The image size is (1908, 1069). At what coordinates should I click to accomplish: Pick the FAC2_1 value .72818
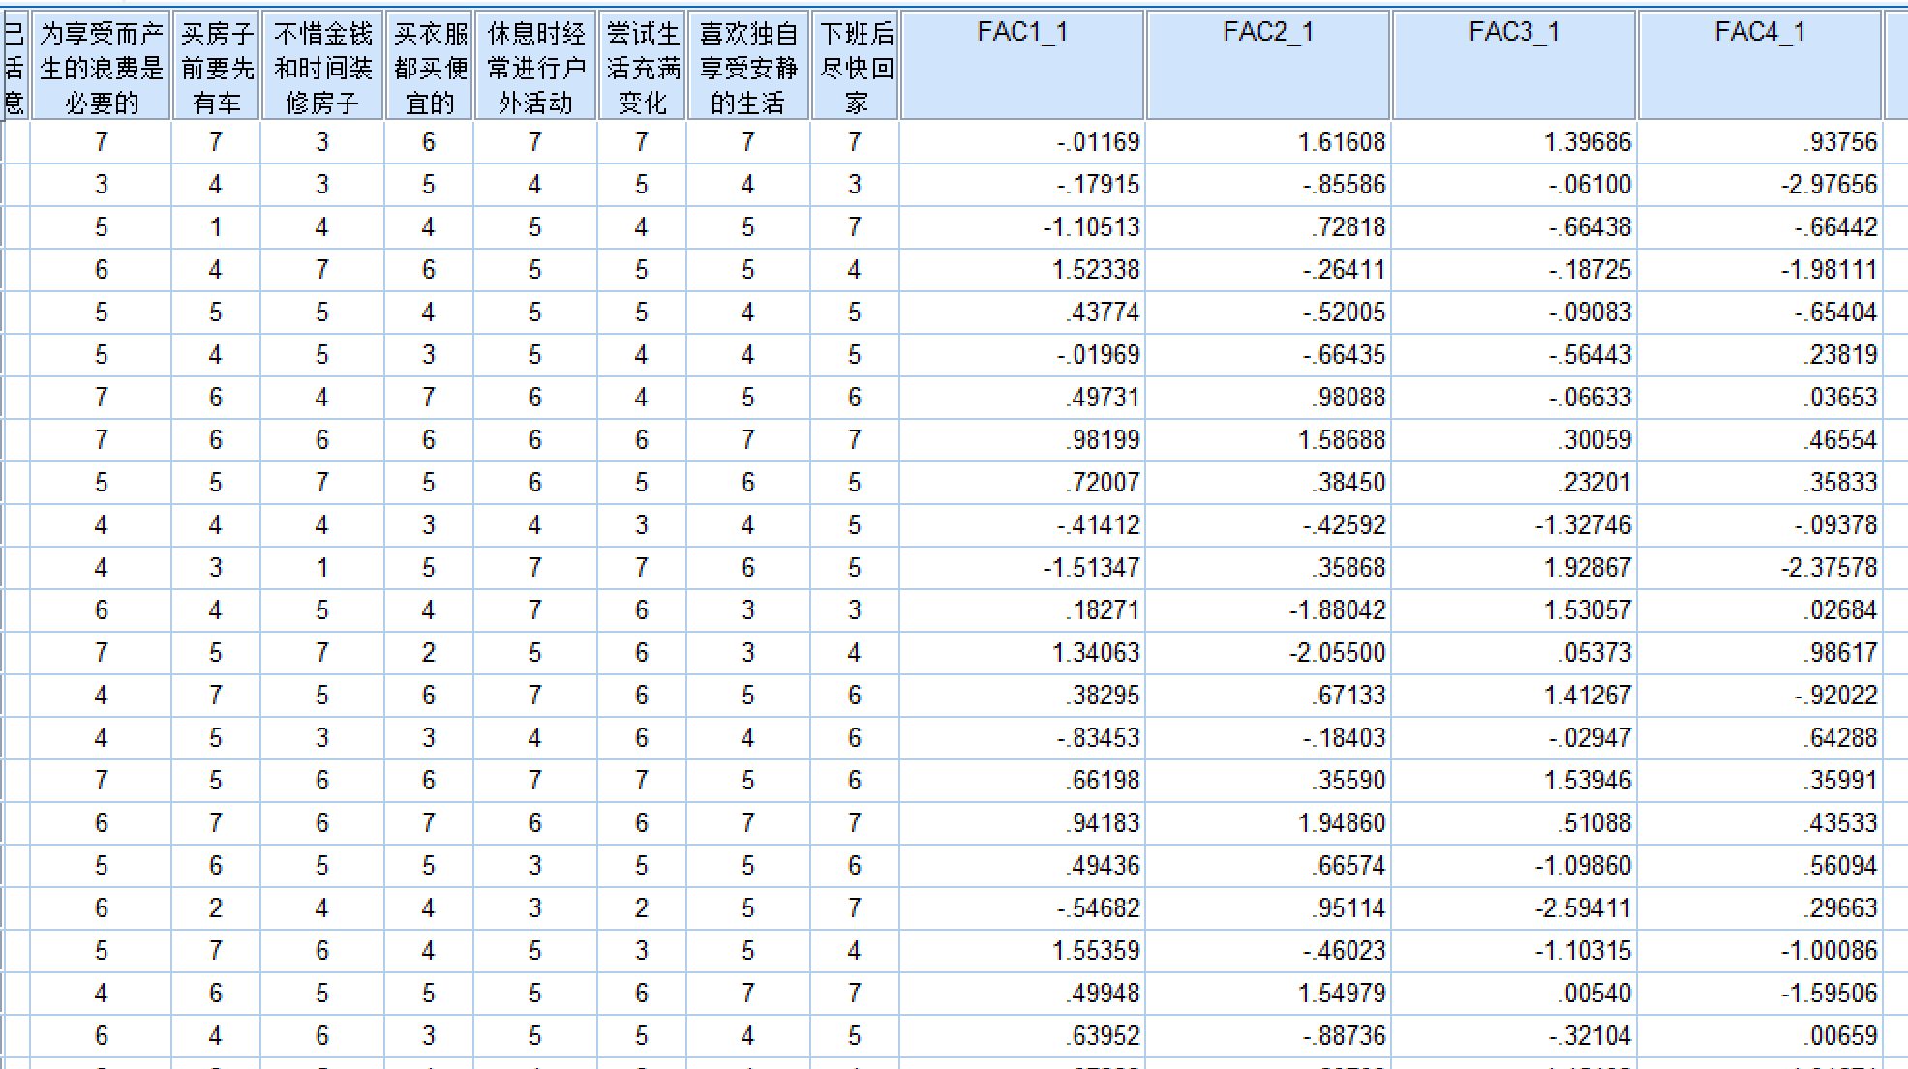1268,227
